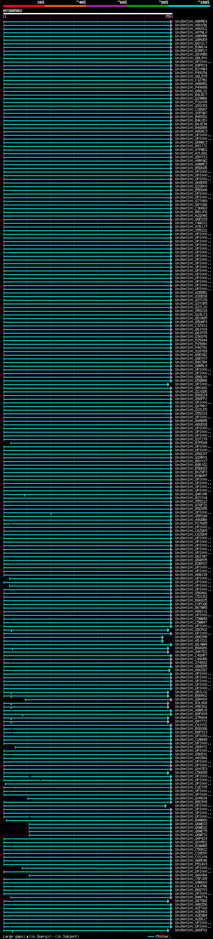Open hit UniRef100_A9U156
The image size is (213, 939).
pos(191,25)
